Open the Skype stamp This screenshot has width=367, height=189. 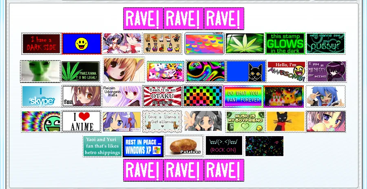42,96
